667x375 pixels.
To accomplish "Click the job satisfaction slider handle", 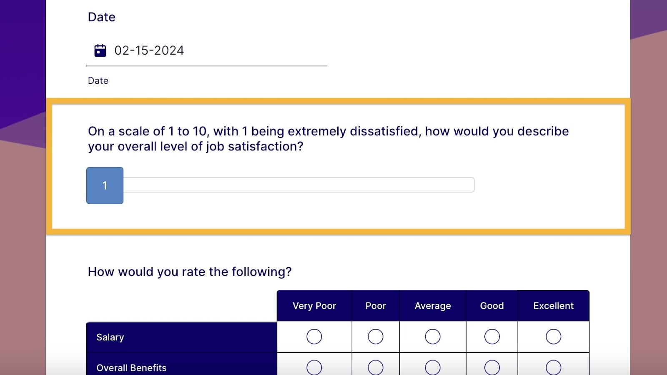I will pyautogui.click(x=105, y=185).
